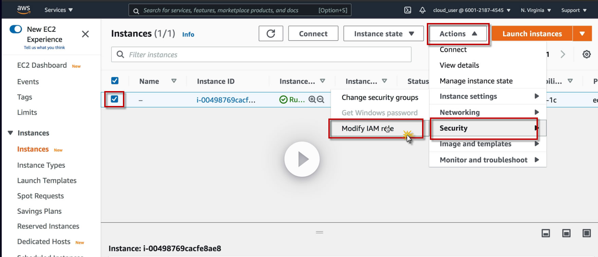Open Events in the sidebar
This screenshot has width=598, height=257.
tap(28, 82)
